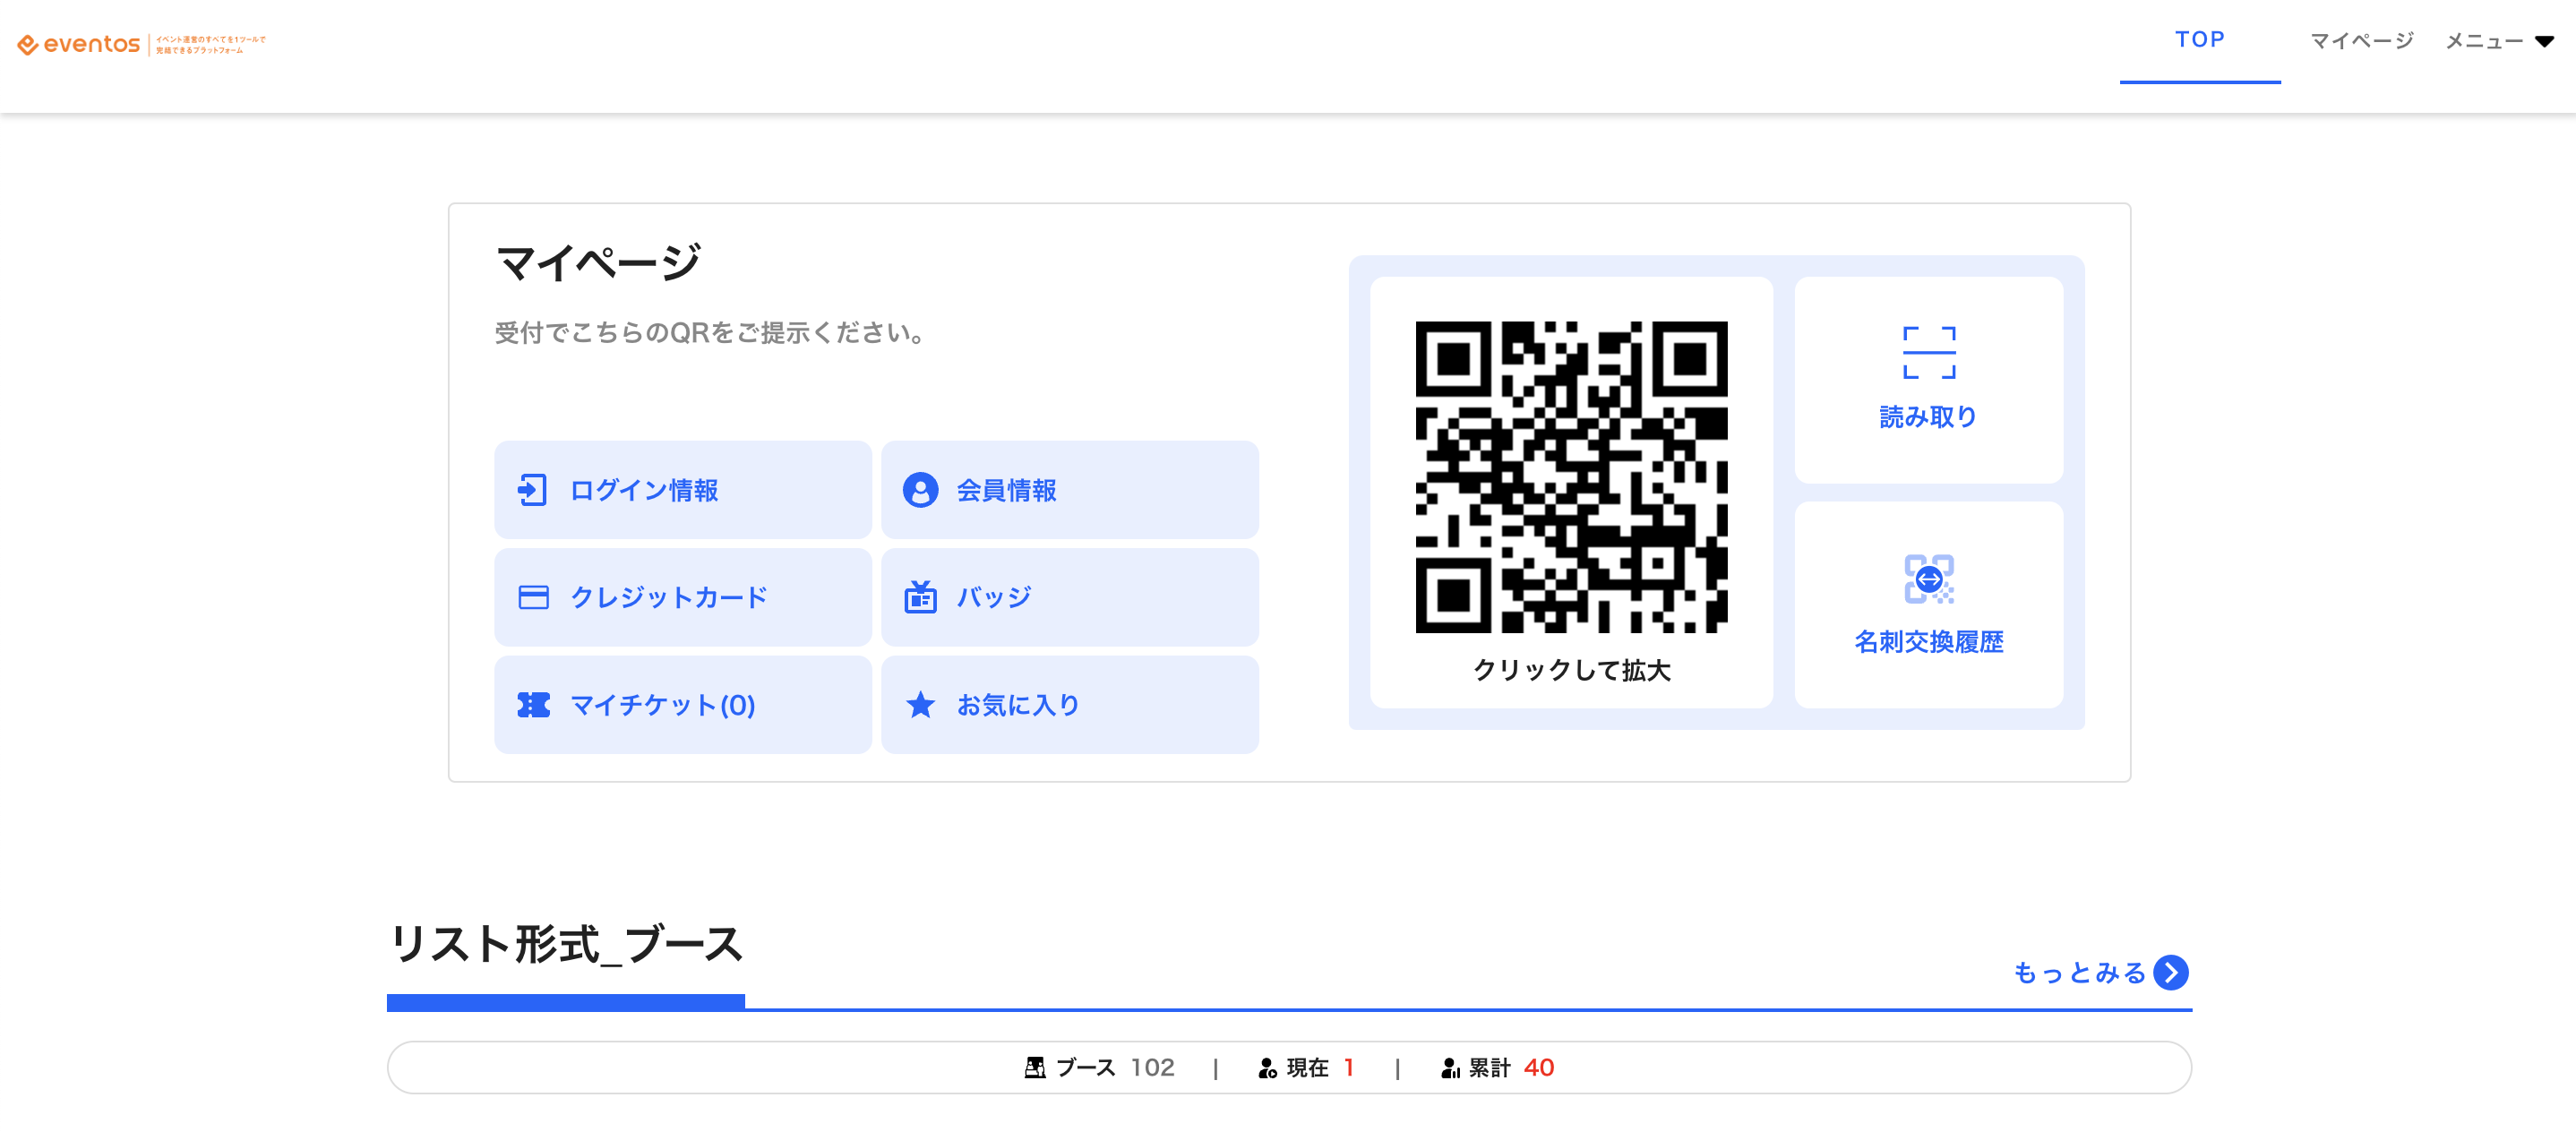Click the eventos logo
2576x1132 pixels.
click(x=141, y=44)
